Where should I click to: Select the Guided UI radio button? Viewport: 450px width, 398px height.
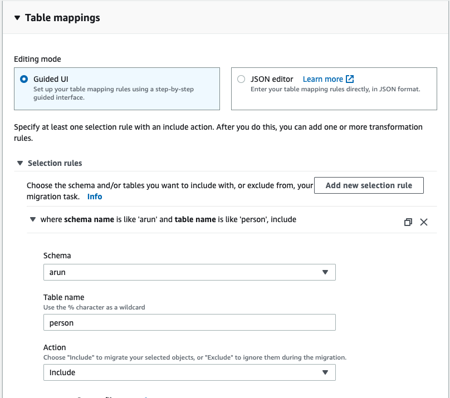[23, 79]
